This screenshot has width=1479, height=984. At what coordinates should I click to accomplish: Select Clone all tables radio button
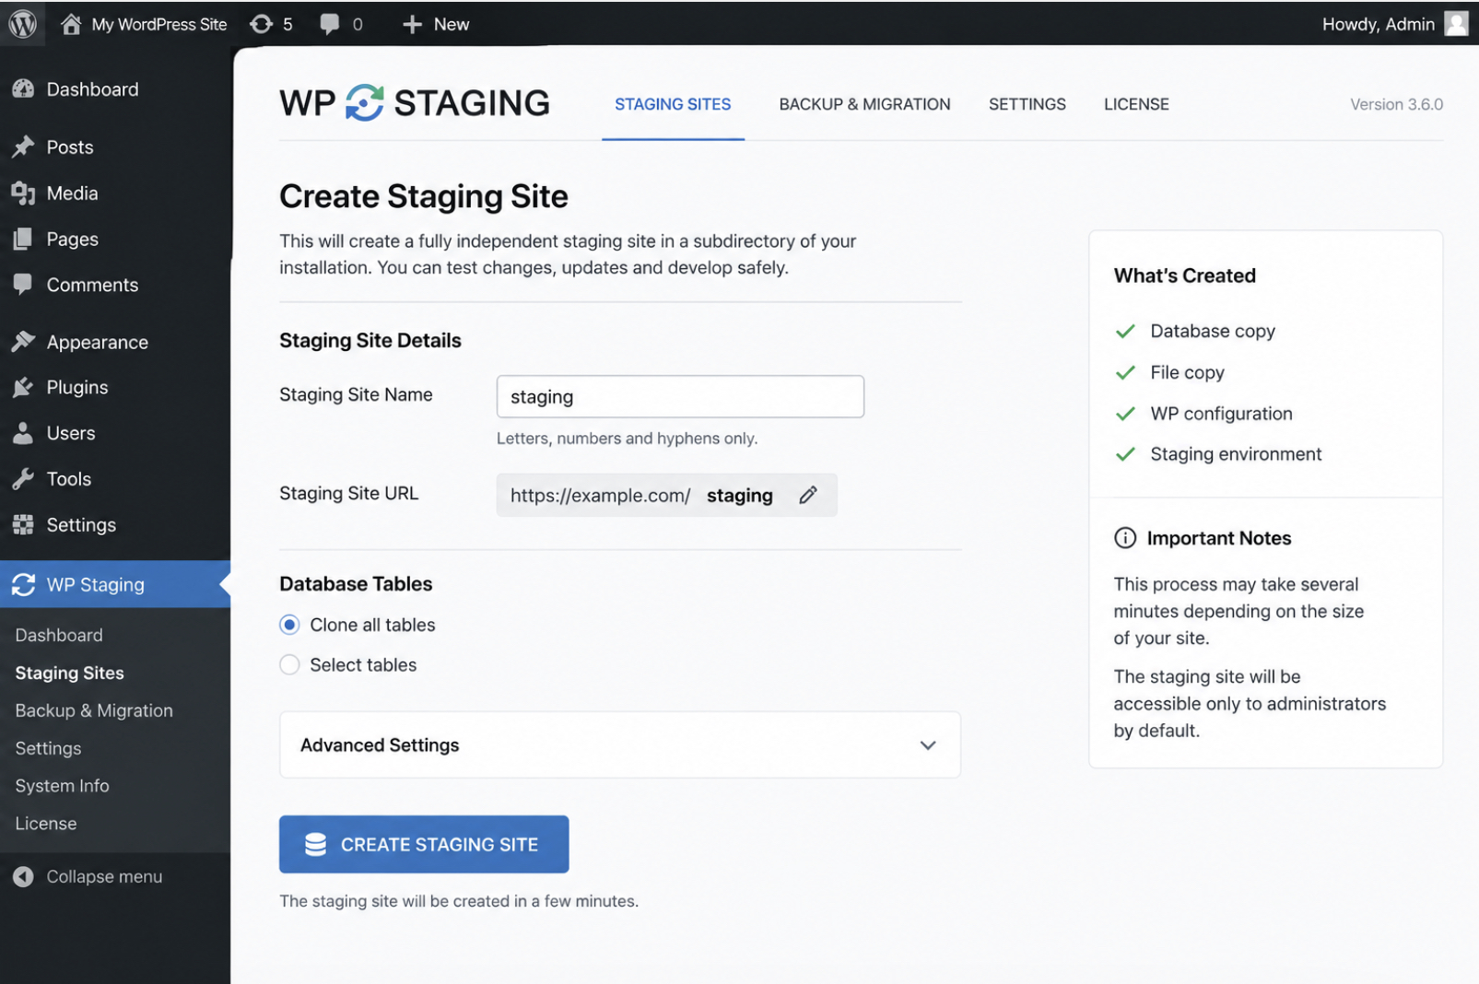click(x=289, y=626)
